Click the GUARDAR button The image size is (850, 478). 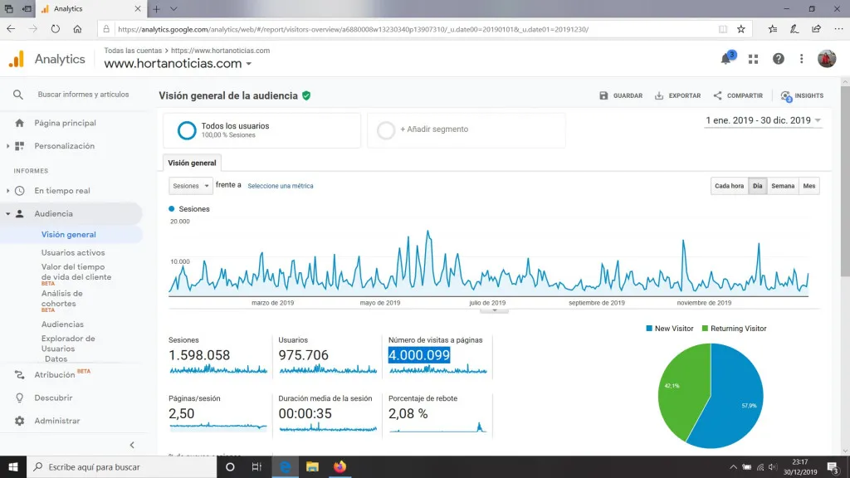tap(621, 96)
